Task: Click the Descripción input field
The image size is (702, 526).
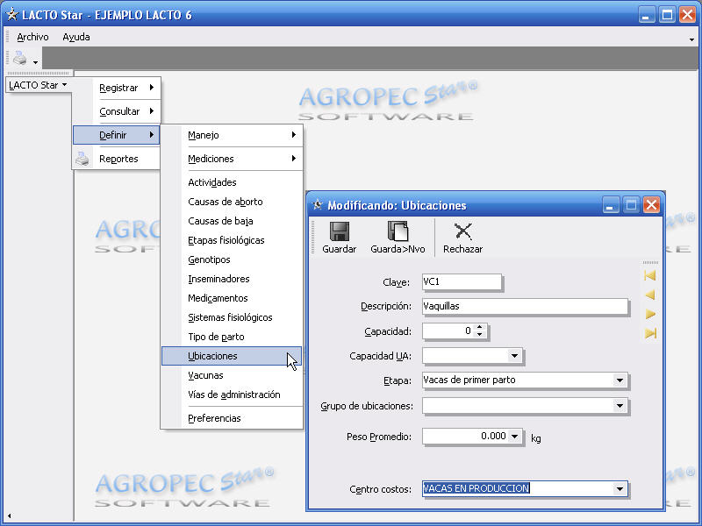Action: [x=525, y=306]
